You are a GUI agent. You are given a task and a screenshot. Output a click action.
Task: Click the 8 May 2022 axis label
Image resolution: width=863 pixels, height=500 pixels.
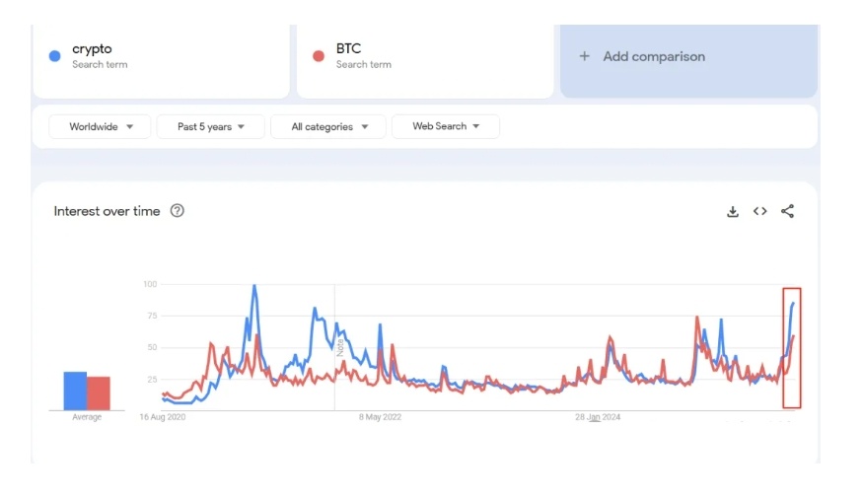pos(380,417)
